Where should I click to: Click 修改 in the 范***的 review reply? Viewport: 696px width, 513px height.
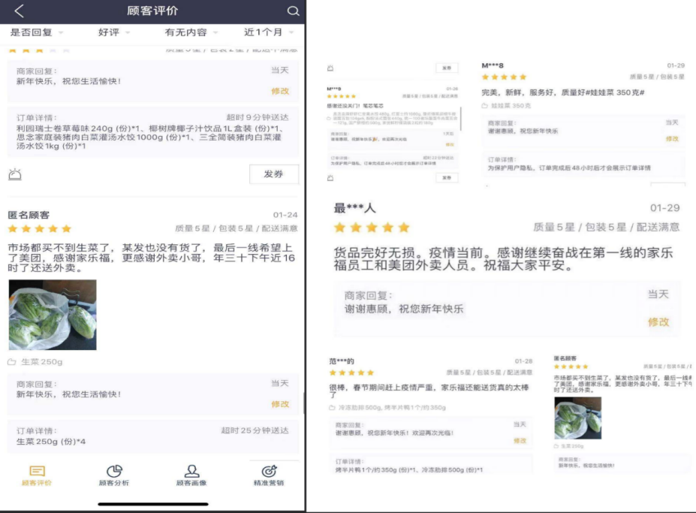[x=520, y=441]
